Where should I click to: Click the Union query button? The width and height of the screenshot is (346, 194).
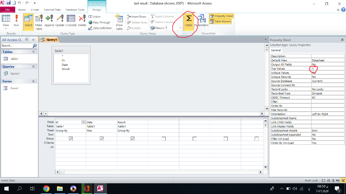click(x=94, y=17)
